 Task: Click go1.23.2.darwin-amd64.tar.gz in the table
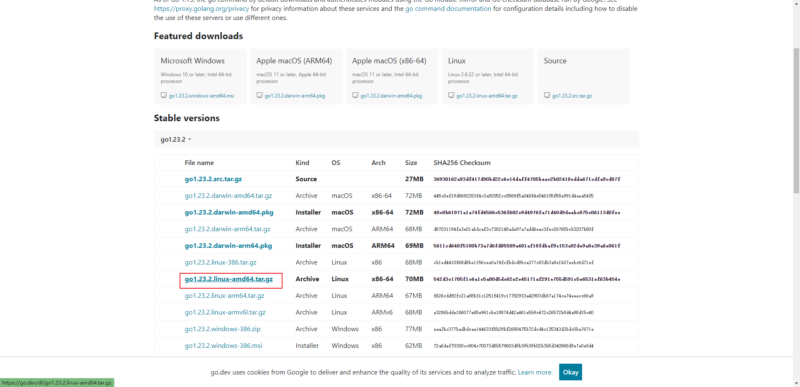pyautogui.click(x=228, y=196)
